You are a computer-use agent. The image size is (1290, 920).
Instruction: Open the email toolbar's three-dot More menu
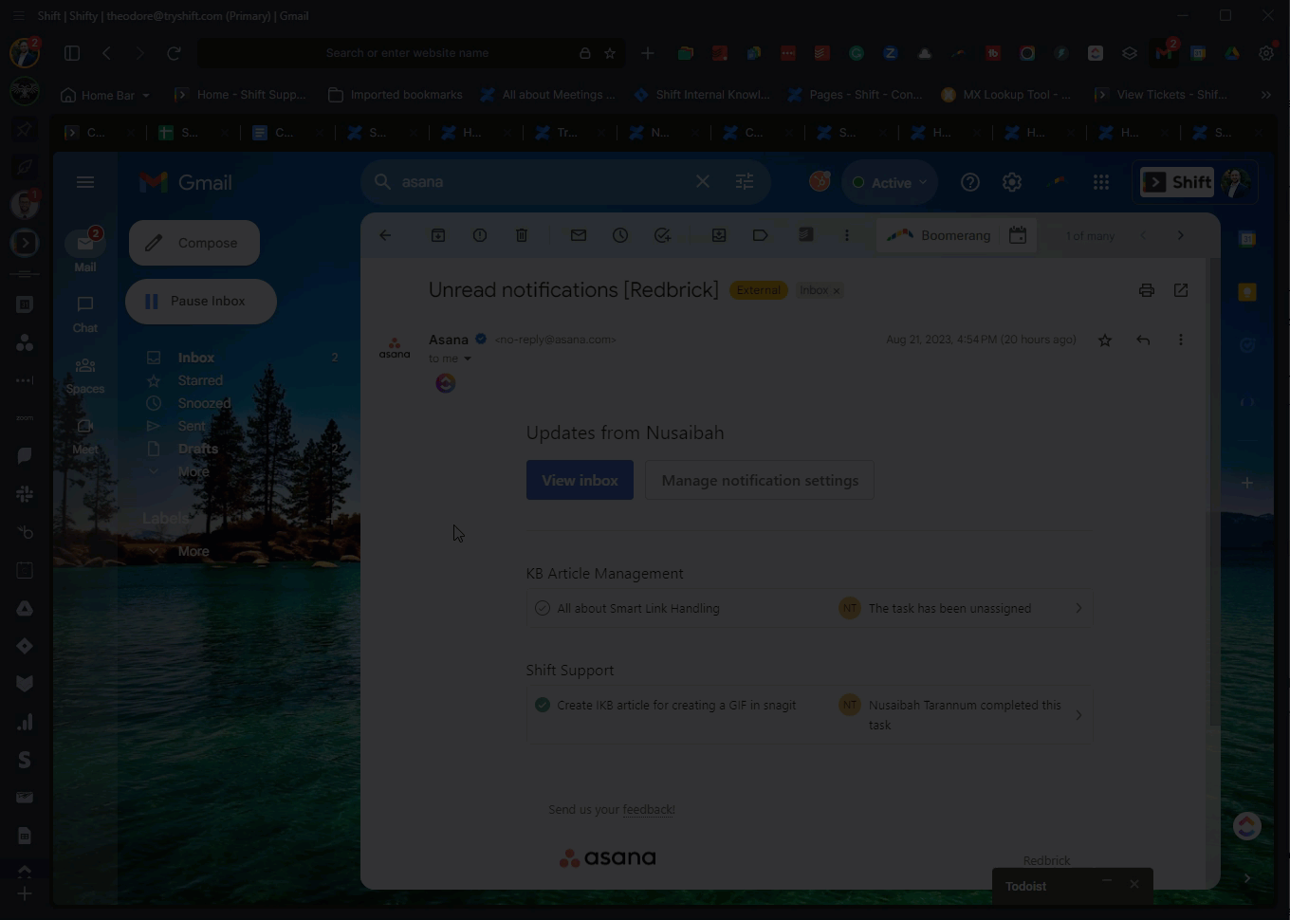847,235
